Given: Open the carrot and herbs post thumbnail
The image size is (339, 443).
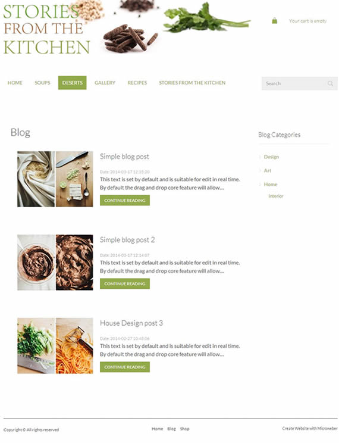Looking at the screenshot, I should tap(55, 346).
